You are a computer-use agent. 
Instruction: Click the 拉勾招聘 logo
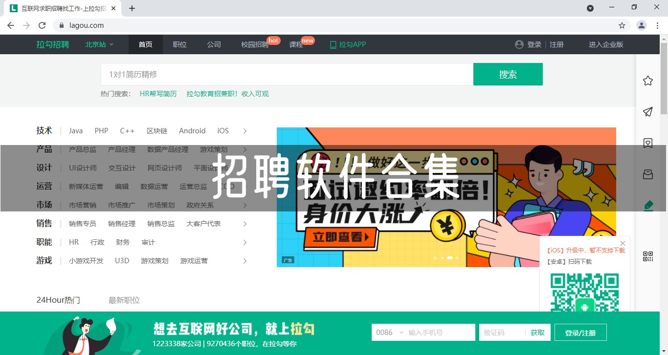pyautogui.click(x=53, y=44)
